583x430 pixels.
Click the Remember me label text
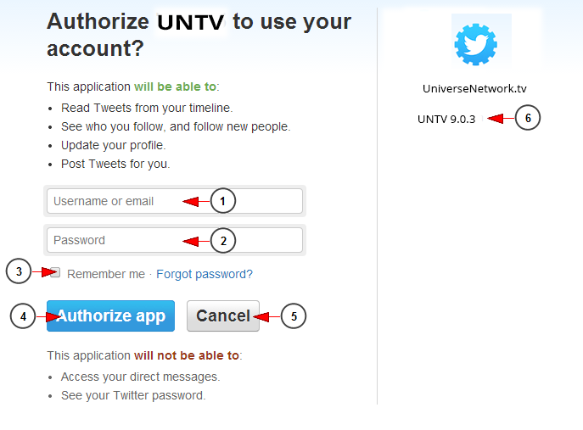106,274
